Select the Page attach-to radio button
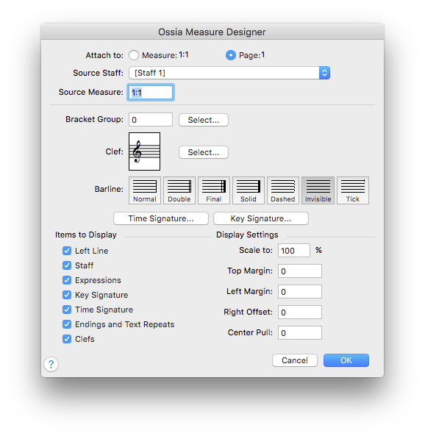 pyautogui.click(x=231, y=55)
